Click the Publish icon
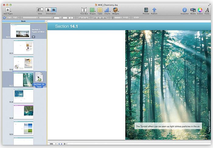This screenshot has width=213, height=148. click(154, 10)
